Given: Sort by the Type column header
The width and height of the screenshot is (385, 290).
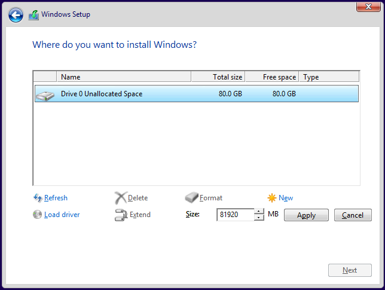Looking at the screenshot, I should [x=329, y=77].
